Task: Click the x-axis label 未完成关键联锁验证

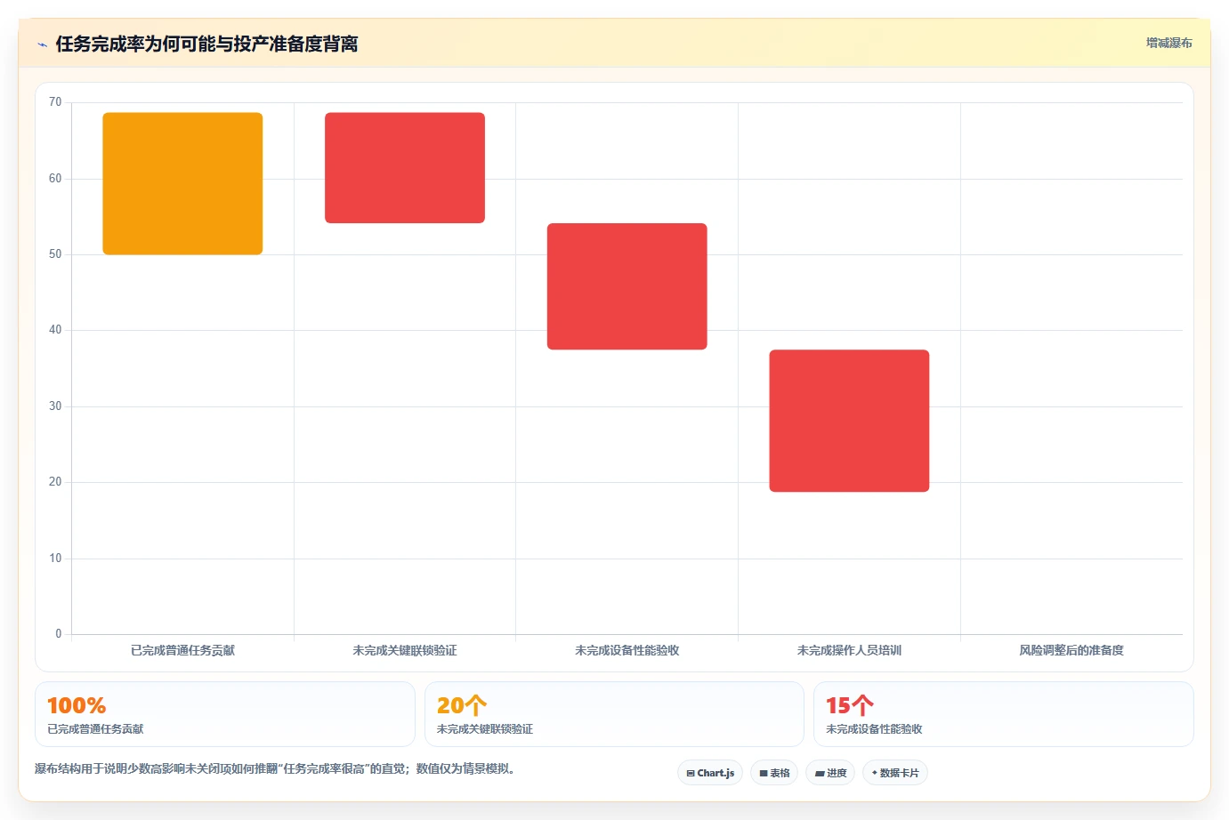Action: tap(405, 650)
